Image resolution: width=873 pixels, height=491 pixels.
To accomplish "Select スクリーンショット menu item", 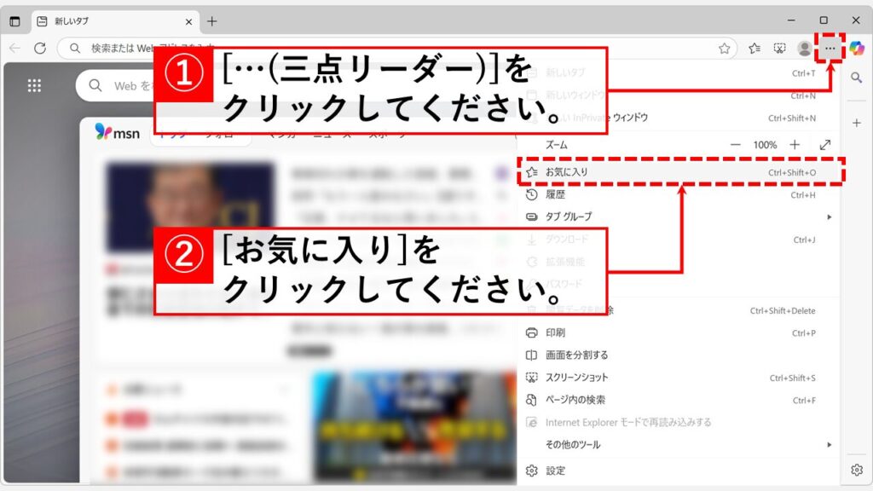I will pyautogui.click(x=678, y=378).
